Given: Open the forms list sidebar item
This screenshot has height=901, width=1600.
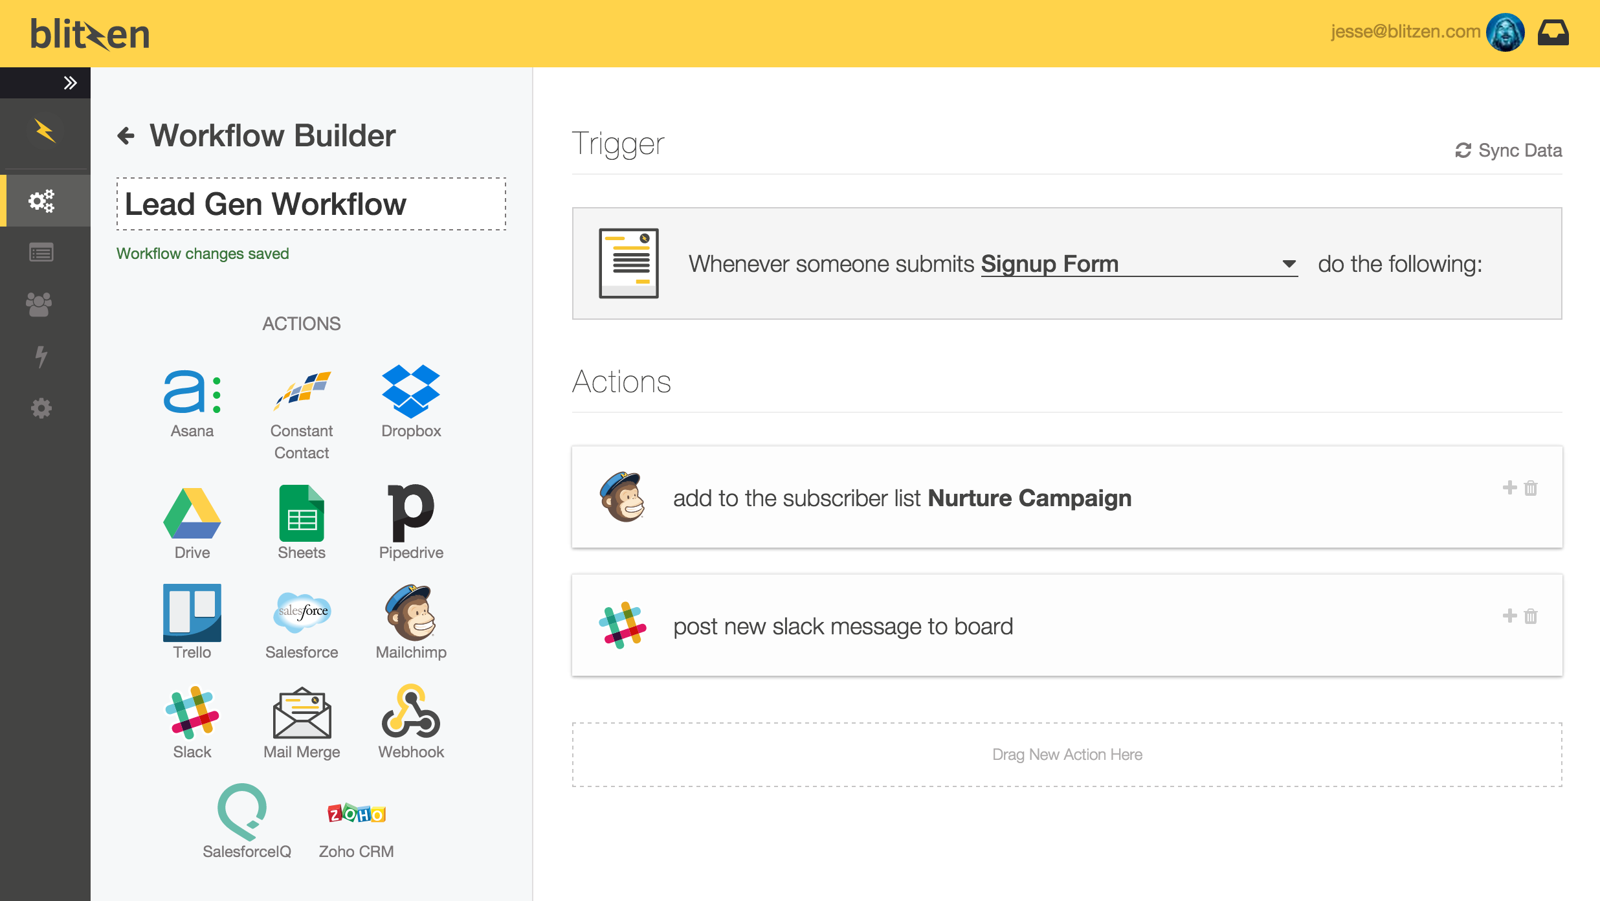Looking at the screenshot, I should pyautogui.click(x=41, y=252).
